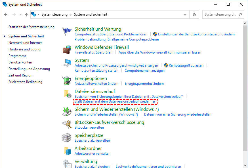Click Speicherplatz verwalten
248x168 pixels.
tap(92, 141)
